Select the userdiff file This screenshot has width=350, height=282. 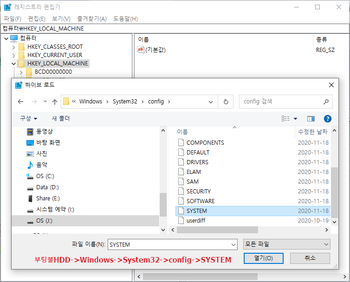pos(196,221)
